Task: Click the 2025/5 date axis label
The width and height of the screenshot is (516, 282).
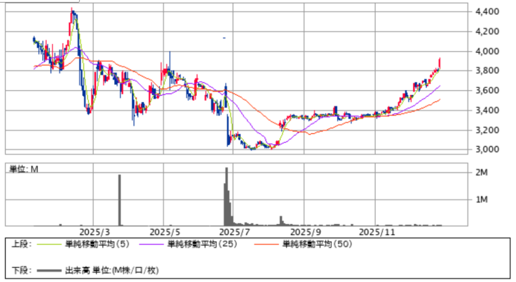Action: tap(164, 232)
